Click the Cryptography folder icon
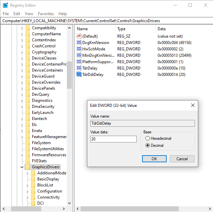Screen dimensions: 213x212 [28, 52]
